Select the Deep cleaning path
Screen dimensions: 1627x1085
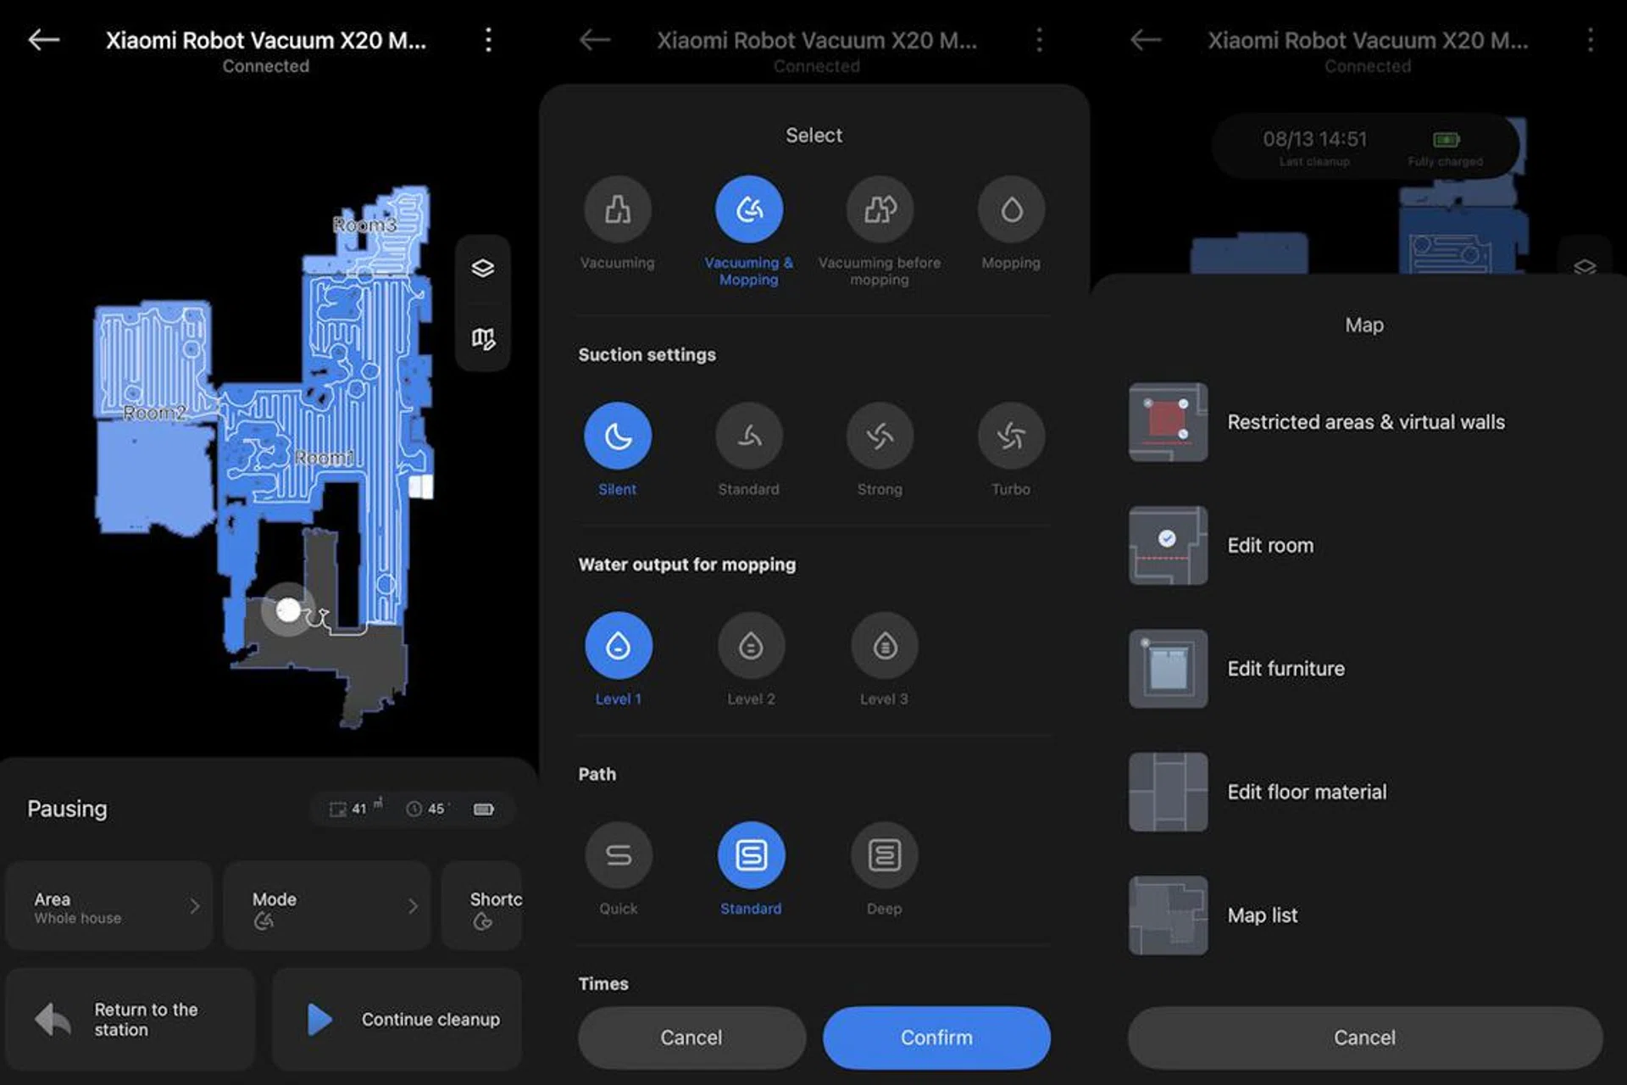(884, 855)
